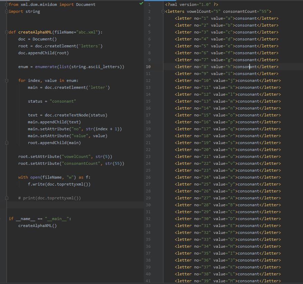Click the XML letter row with value="z"
This screenshot has width=303, height=284.
point(228,191)
